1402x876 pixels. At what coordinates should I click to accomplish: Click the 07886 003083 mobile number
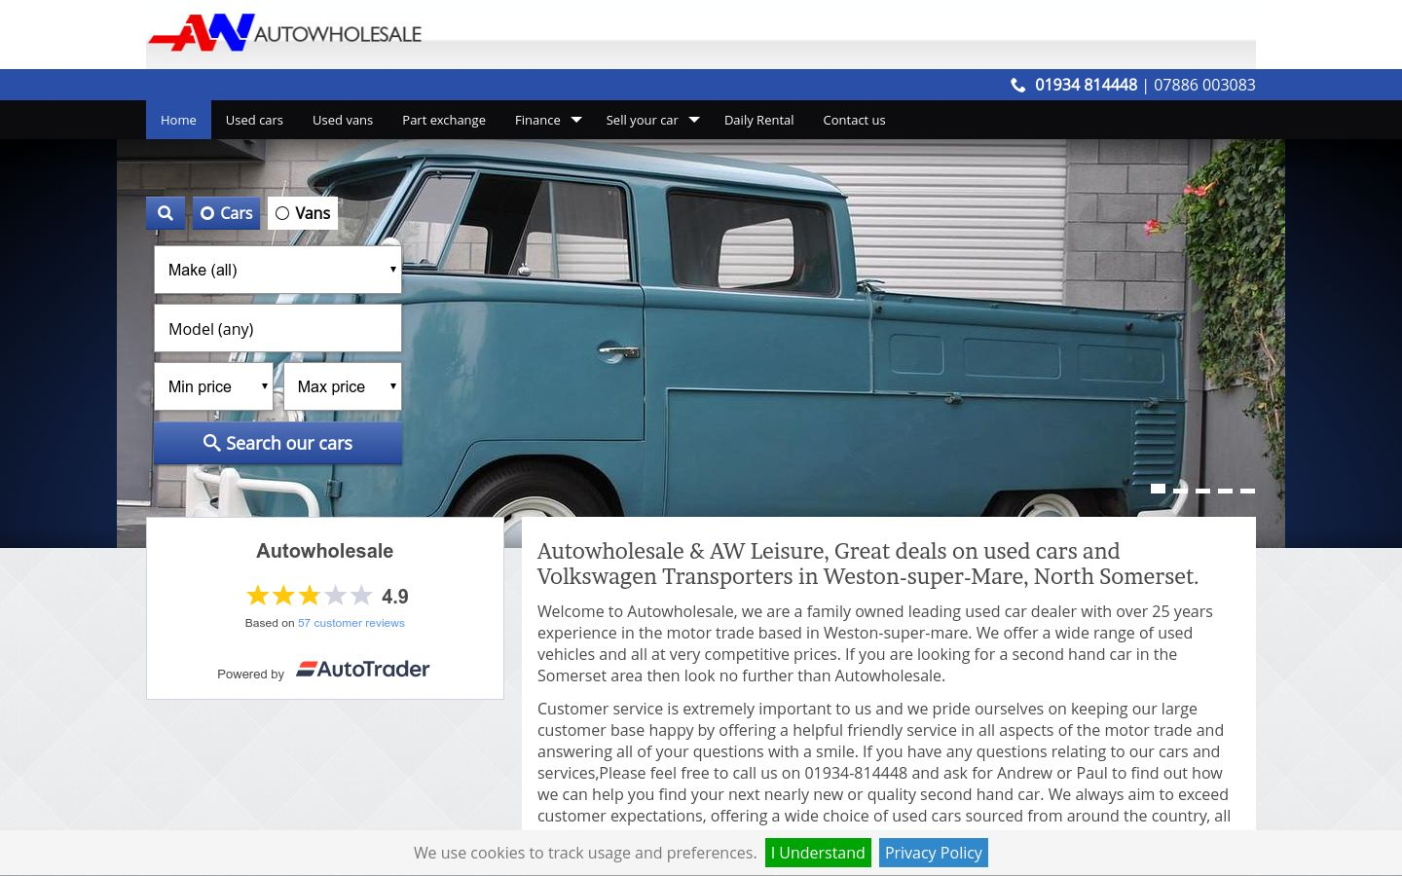click(1204, 85)
